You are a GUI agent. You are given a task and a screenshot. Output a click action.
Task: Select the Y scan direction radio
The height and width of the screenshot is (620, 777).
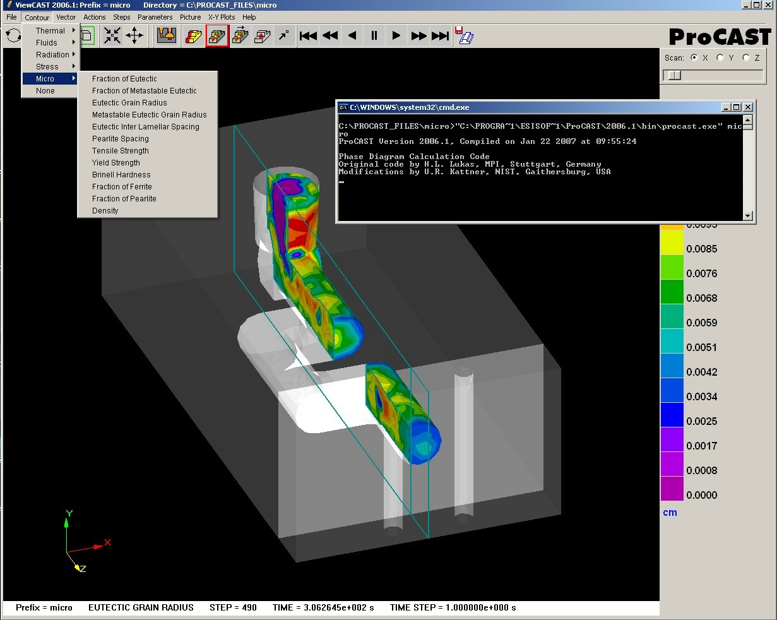click(720, 57)
